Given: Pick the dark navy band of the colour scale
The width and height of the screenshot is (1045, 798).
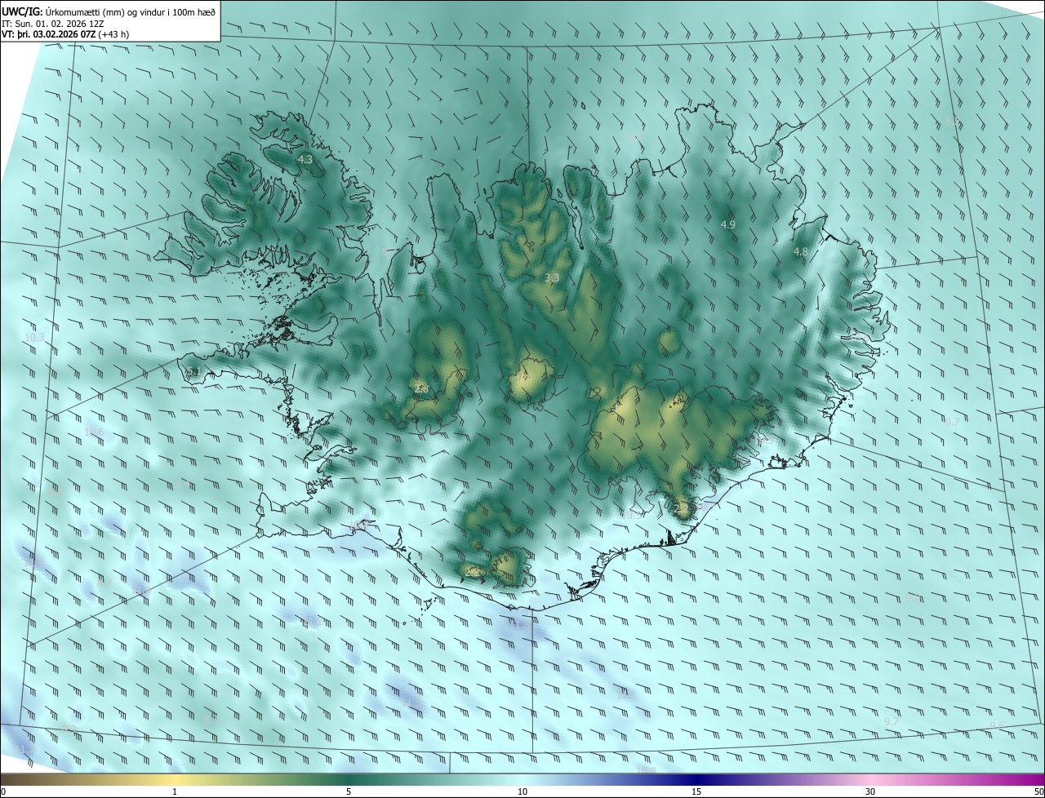Looking at the screenshot, I should [x=696, y=780].
